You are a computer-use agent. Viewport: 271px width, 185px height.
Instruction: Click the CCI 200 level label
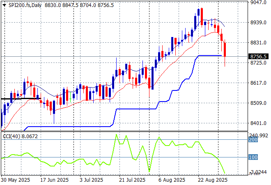coord(253,139)
